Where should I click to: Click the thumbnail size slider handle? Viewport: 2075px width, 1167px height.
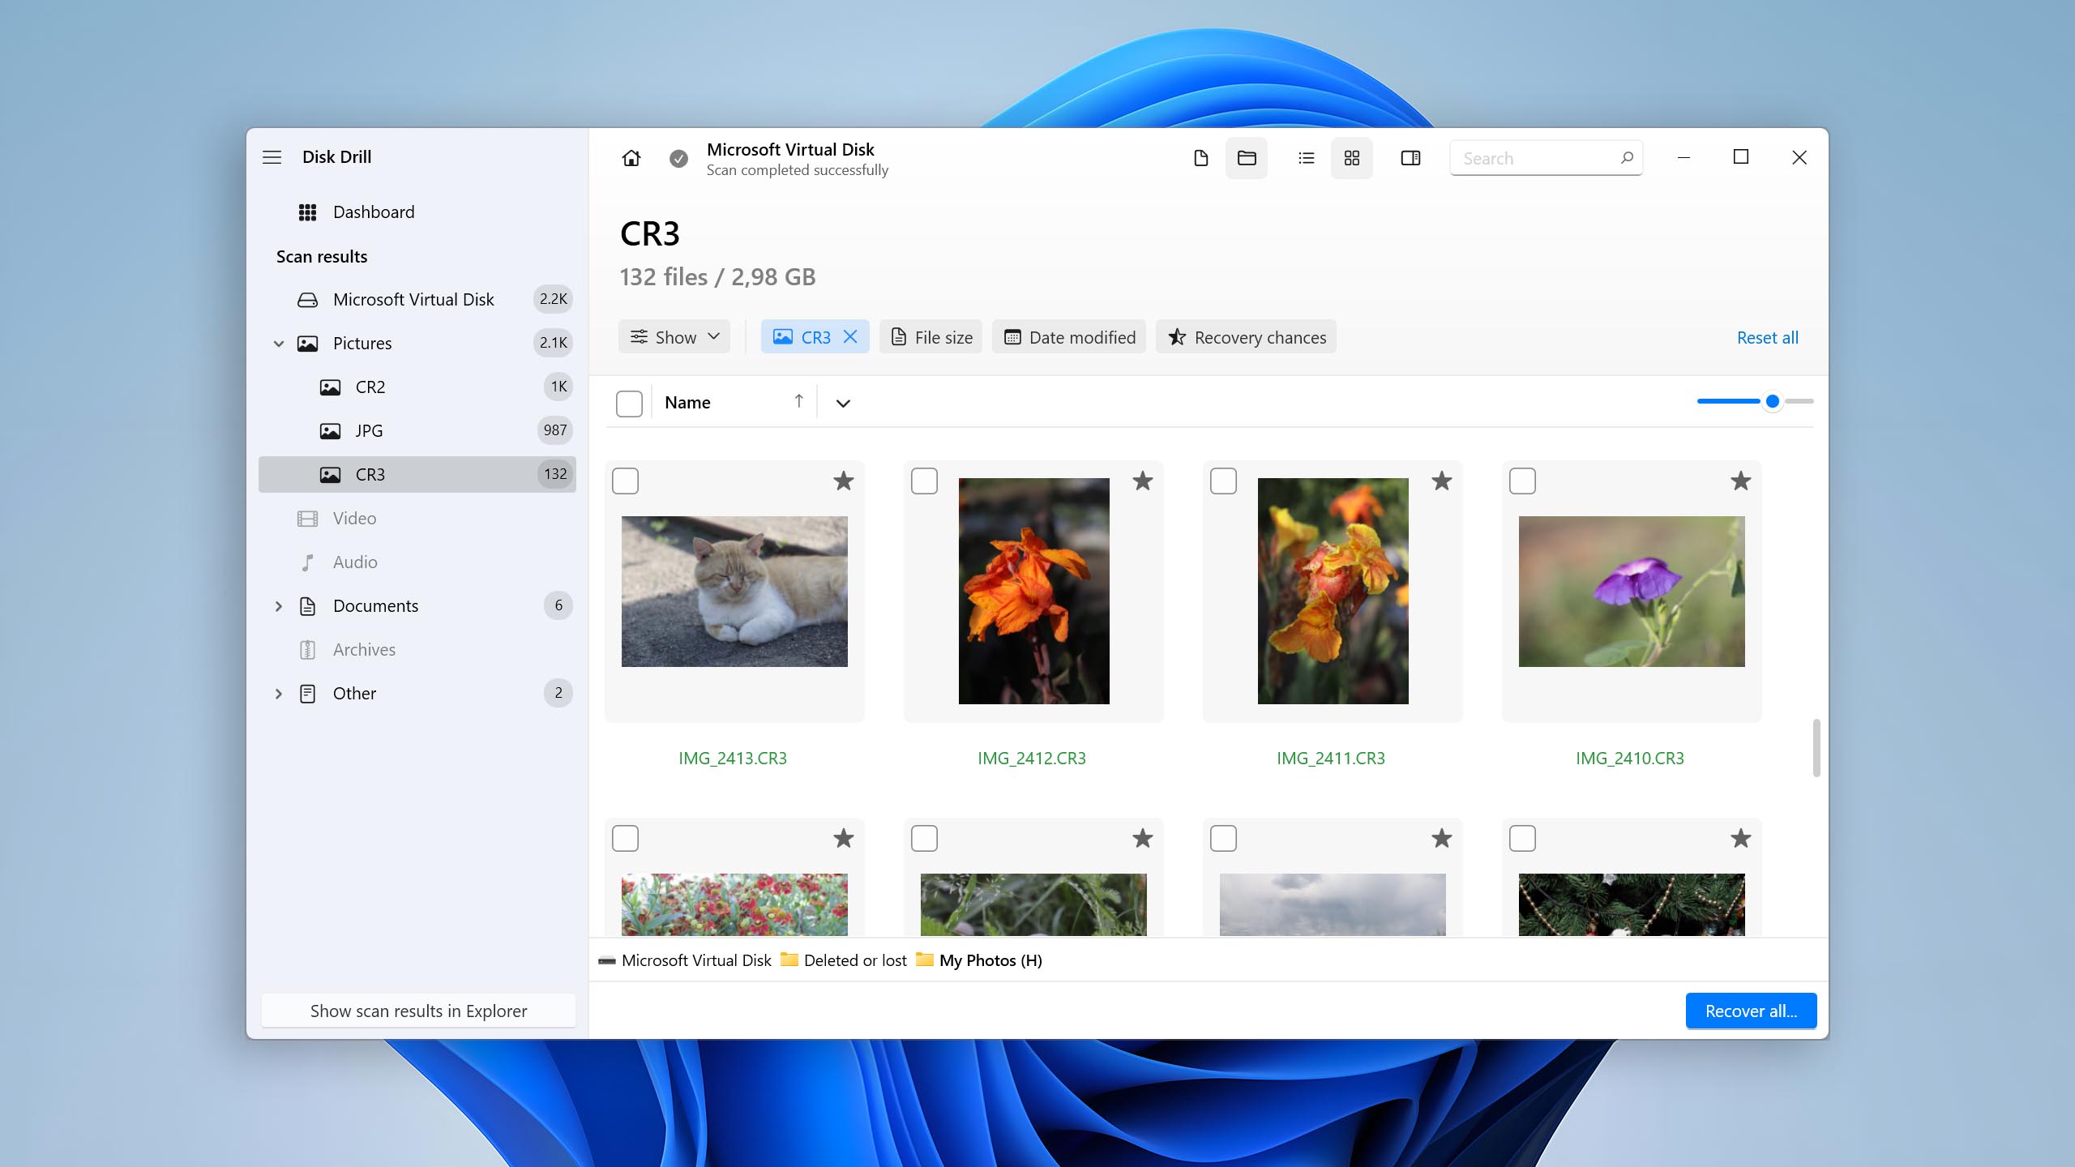1773,401
